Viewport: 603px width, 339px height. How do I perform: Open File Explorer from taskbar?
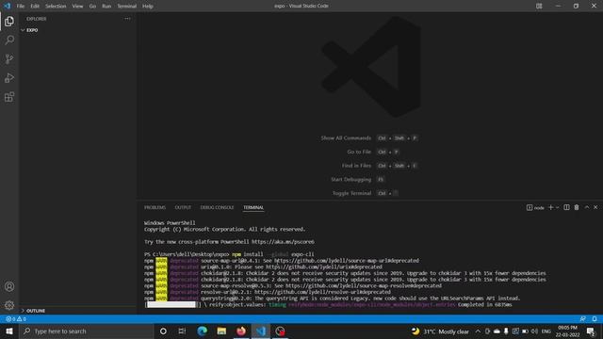click(221, 331)
